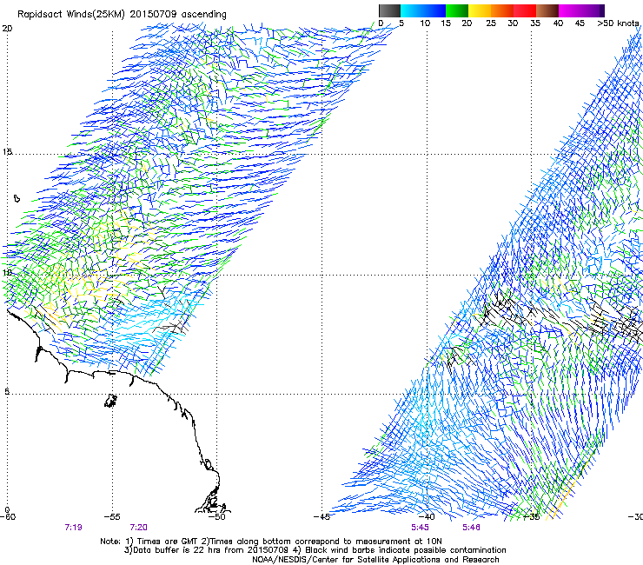Click the gray 0-5 knots color swatch
This screenshot has height=565, width=643.
[x=390, y=10]
